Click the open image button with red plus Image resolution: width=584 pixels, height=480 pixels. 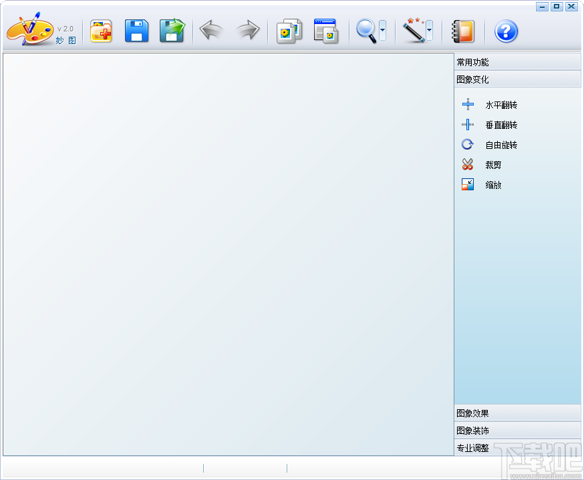(x=101, y=31)
